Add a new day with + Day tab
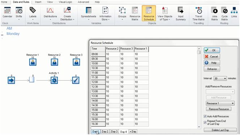The image size is (240, 135). (133, 131)
